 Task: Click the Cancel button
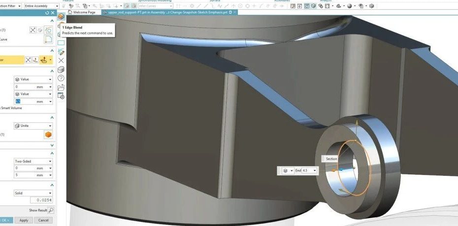(x=42, y=221)
